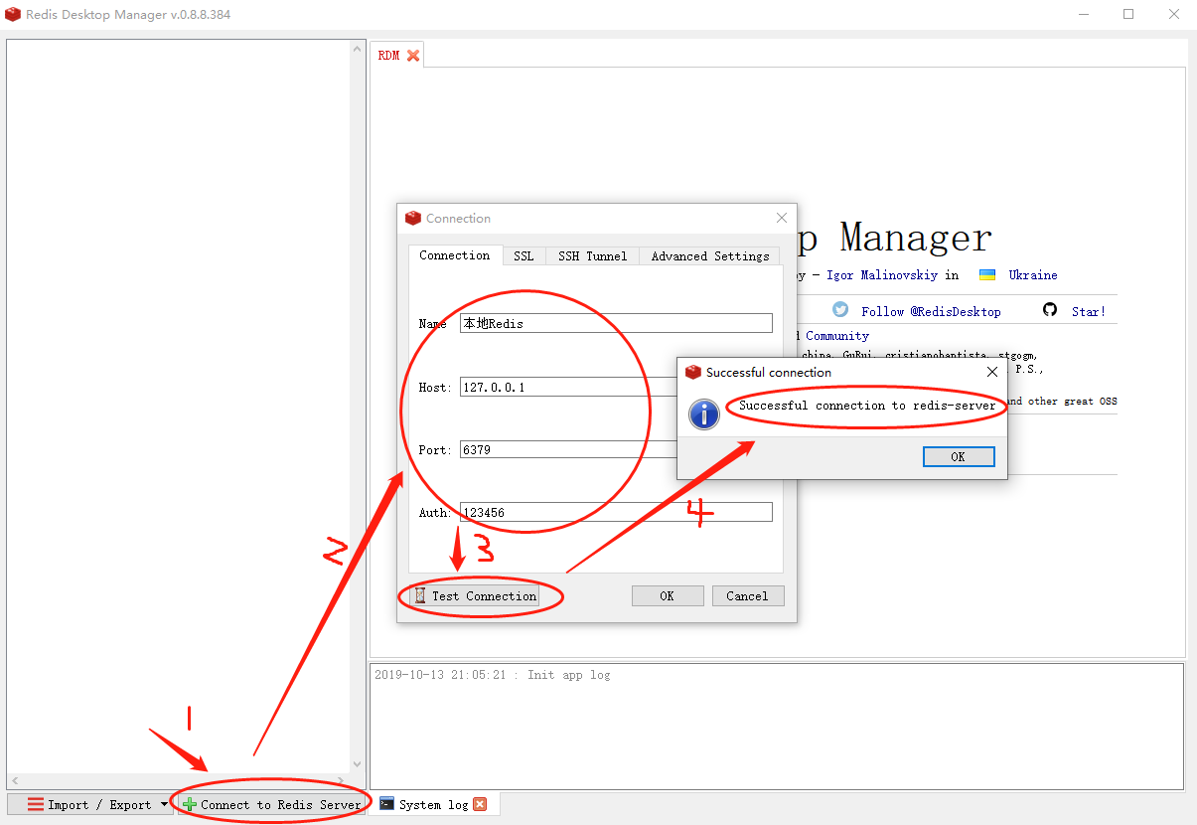Open the Import / Export dropdown

[x=90, y=804]
